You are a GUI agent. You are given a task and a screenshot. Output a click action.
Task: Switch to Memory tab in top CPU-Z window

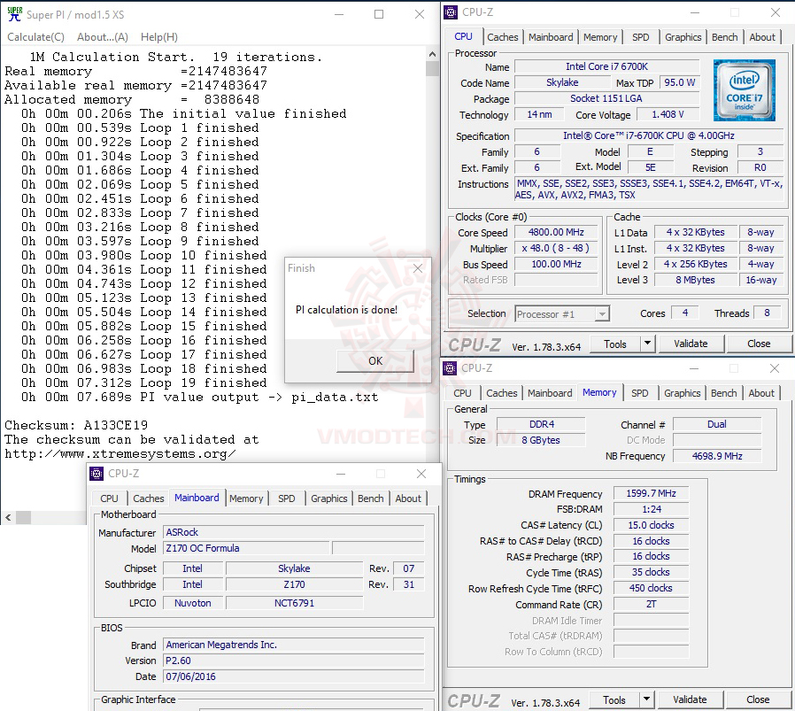pos(600,37)
